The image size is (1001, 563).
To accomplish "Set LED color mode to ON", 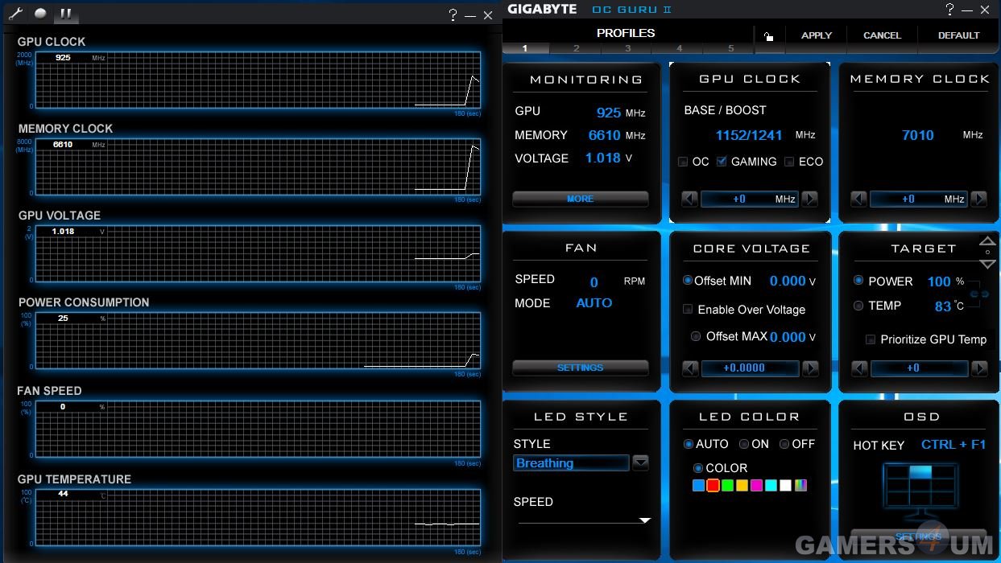I will pos(744,444).
